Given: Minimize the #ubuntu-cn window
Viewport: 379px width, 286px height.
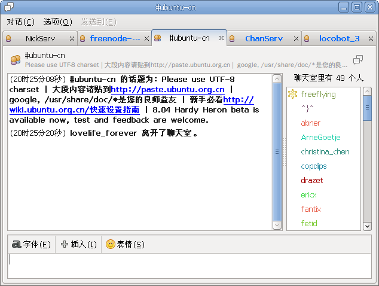Looking at the screenshot, I should [x=344, y=7].
